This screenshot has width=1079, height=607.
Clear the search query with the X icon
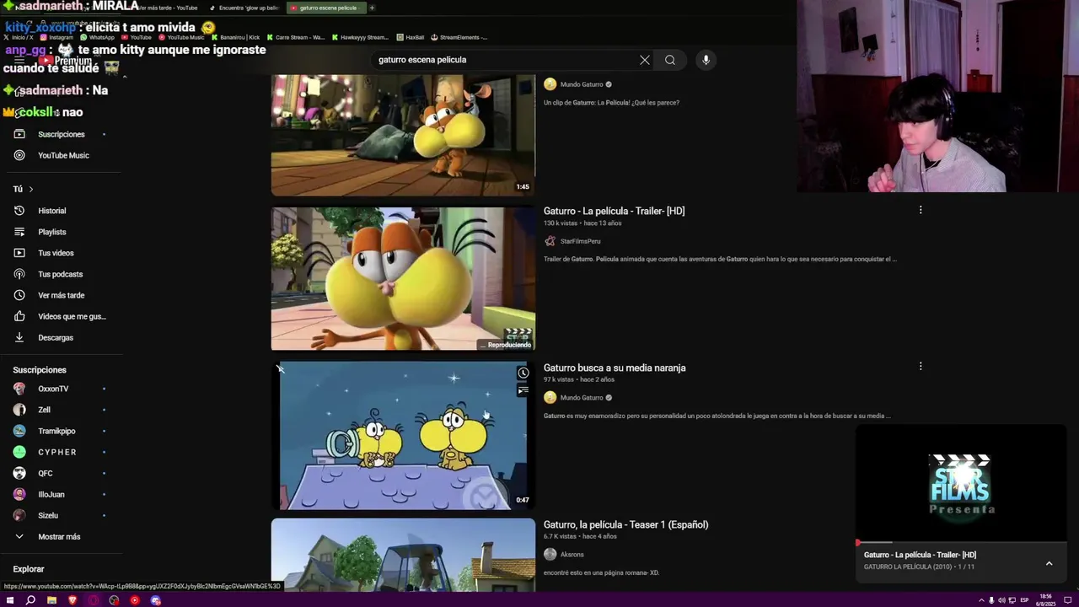(645, 60)
